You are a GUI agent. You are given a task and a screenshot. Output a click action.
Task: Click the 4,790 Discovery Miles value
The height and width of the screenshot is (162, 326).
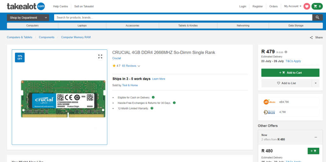[283, 112]
